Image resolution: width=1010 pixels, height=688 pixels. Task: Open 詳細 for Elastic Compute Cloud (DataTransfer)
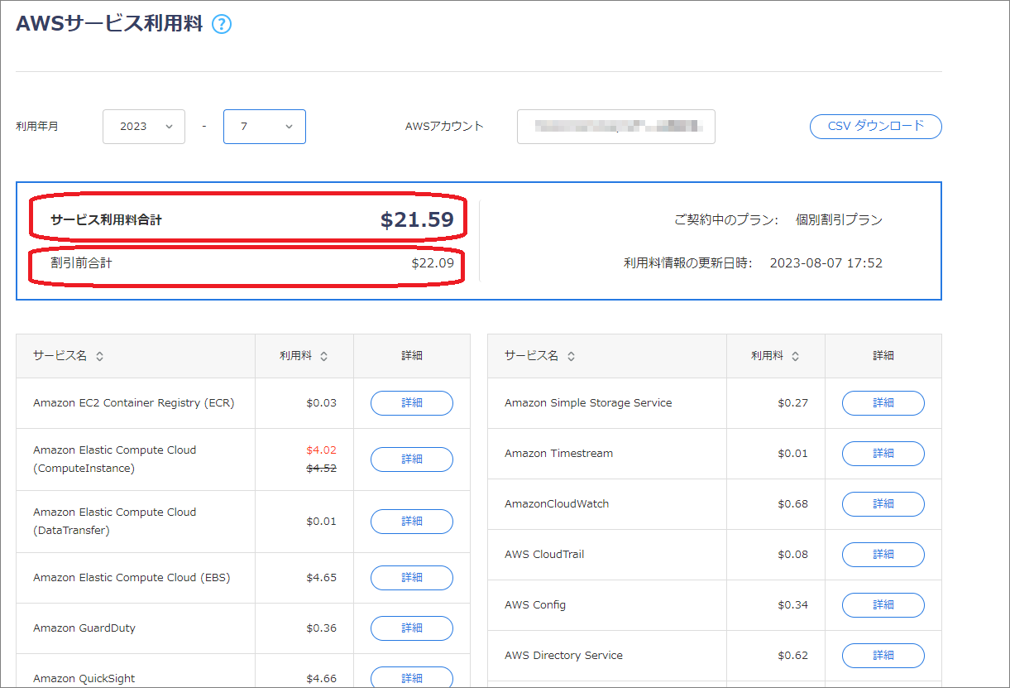[412, 522]
